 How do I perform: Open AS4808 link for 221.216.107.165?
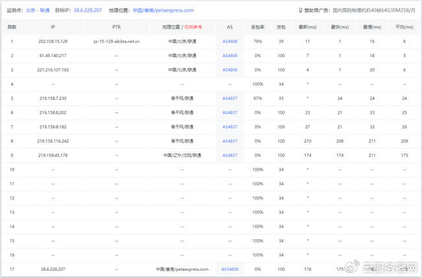[x=230, y=70]
